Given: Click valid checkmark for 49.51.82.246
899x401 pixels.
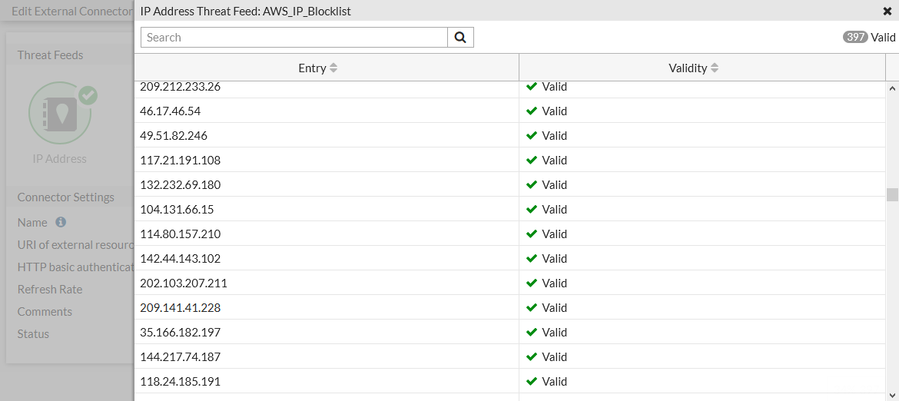Looking at the screenshot, I should (532, 136).
